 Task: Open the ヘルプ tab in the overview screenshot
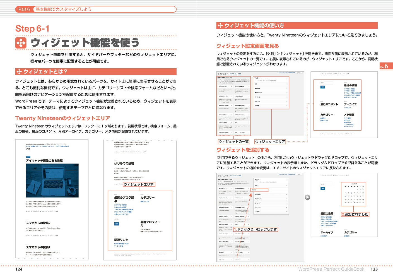pos(299,73)
